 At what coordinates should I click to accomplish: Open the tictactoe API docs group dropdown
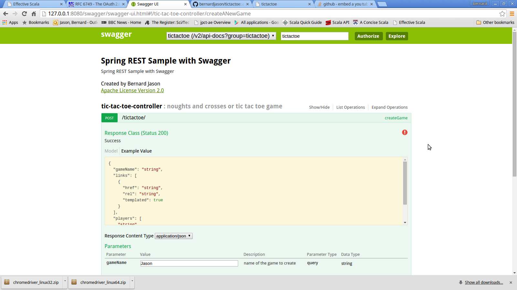pyautogui.click(x=221, y=36)
